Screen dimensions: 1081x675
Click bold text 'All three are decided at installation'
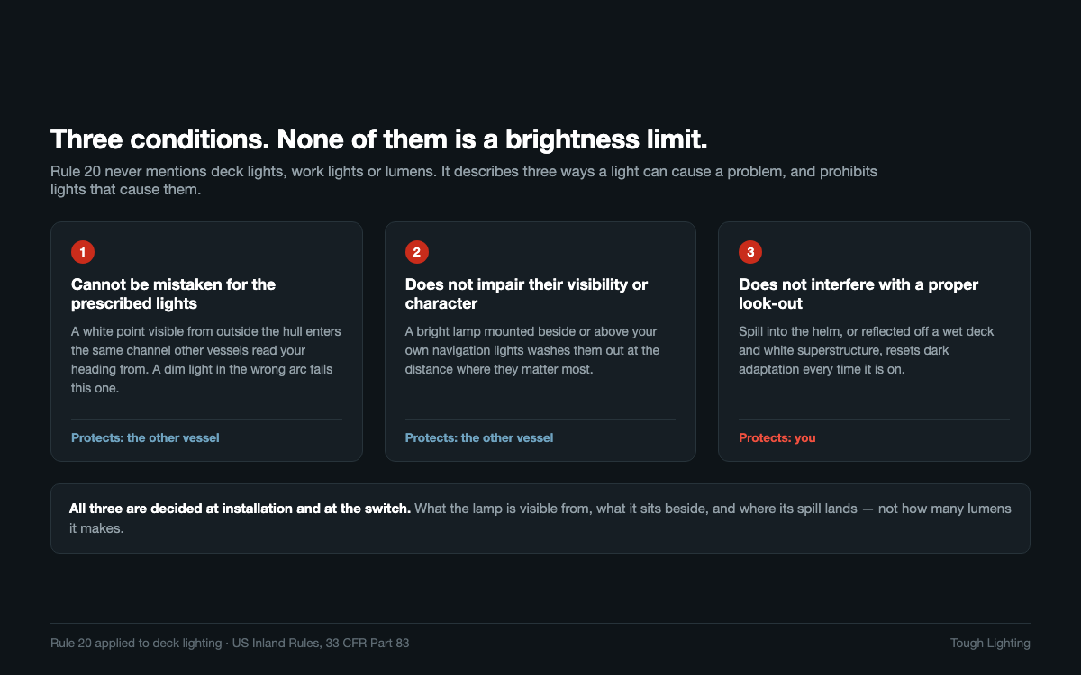(x=240, y=508)
